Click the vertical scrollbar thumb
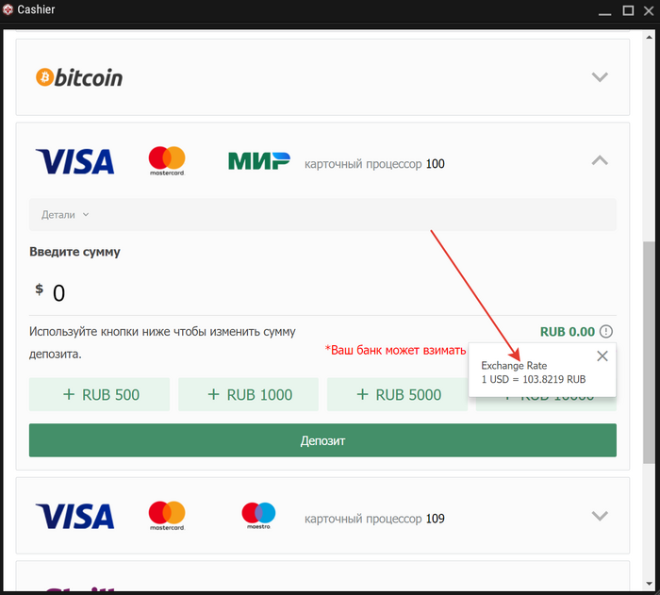 point(649,353)
